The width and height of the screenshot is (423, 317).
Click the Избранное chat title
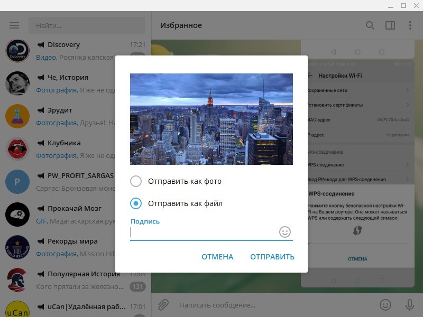pyautogui.click(x=181, y=25)
